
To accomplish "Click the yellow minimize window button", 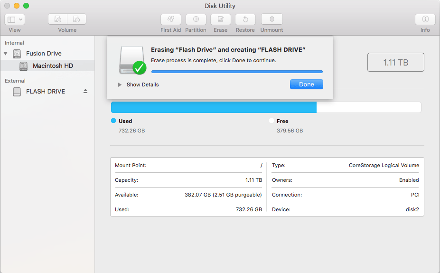I will 17,6.
